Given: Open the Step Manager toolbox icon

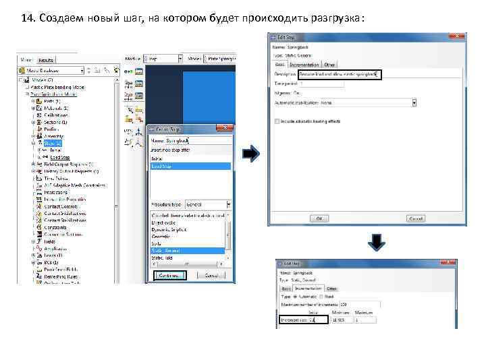Looking at the screenshot, I should 139,71.
